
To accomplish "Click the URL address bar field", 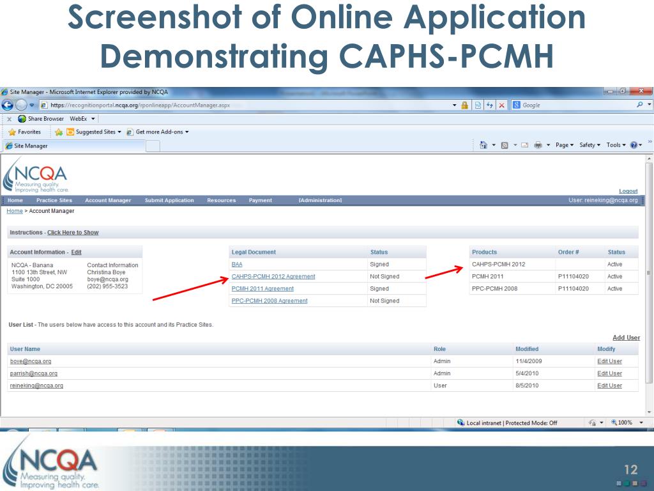I will coord(245,105).
